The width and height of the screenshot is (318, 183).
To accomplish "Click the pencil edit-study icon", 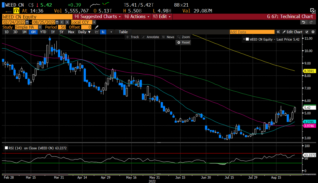I will click(x=96, y=27).
